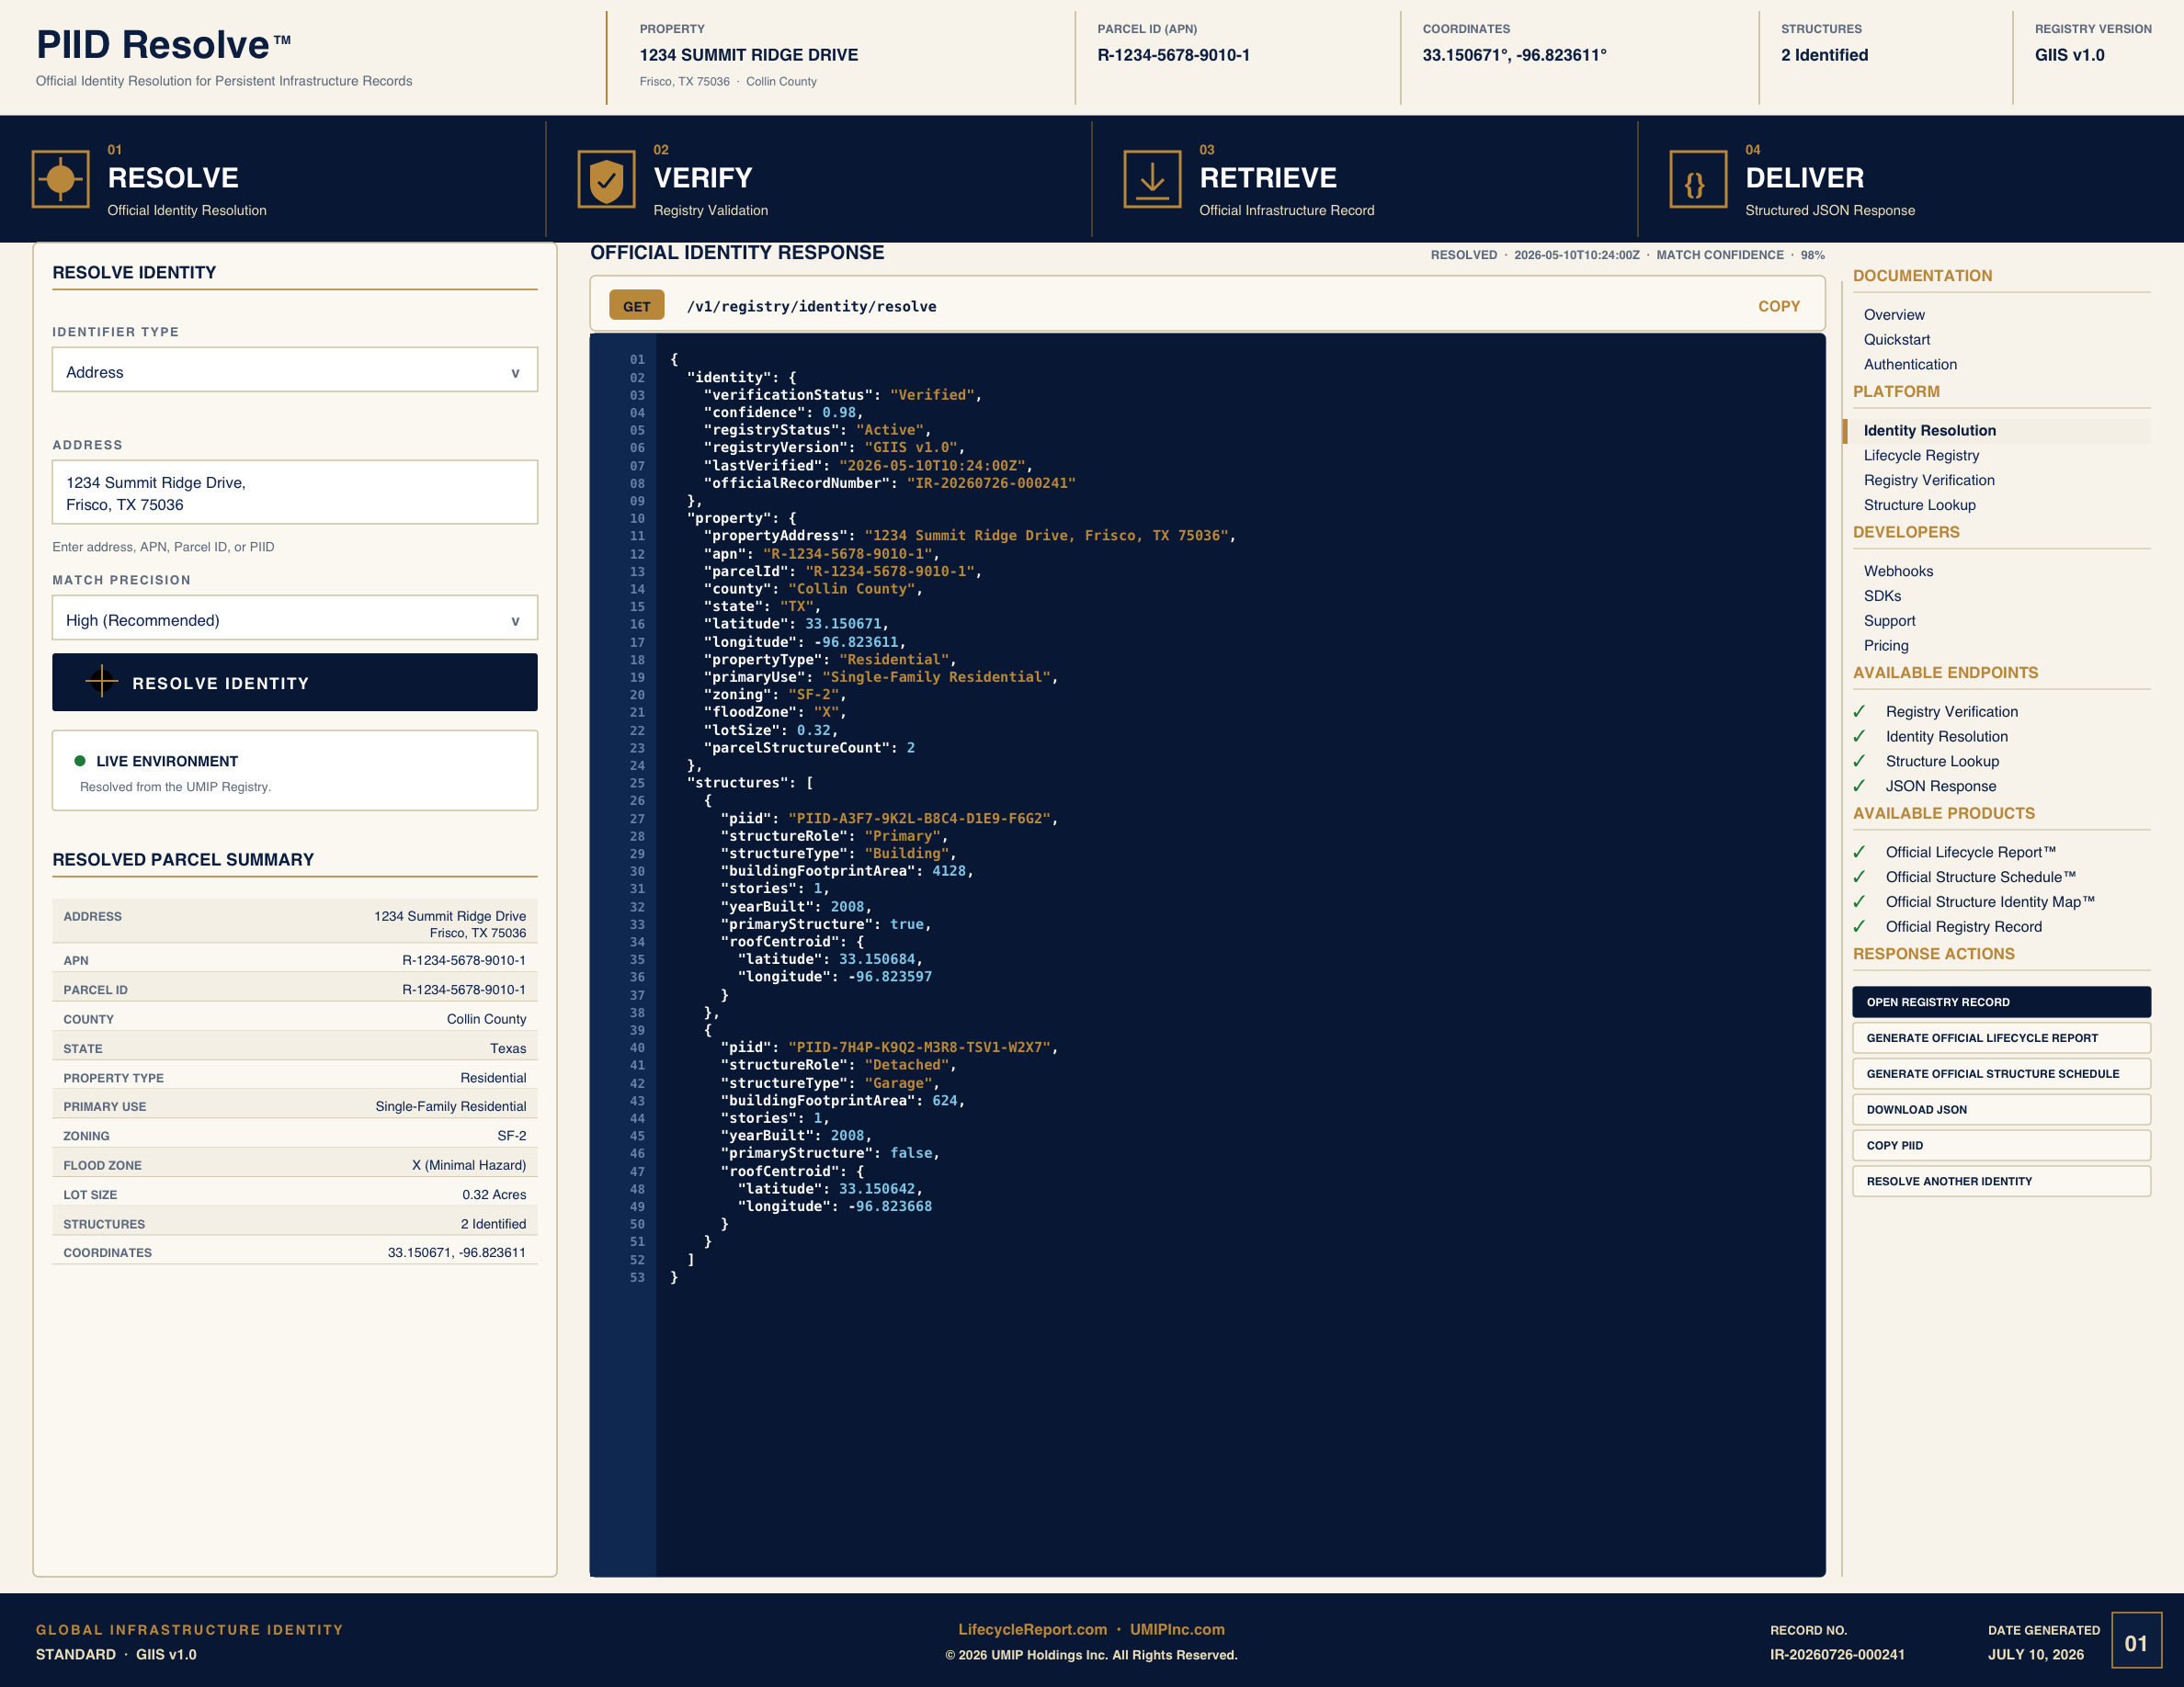Open the Match Precision dropdown
Screen dimensions: 2184x1687
pos(295,618)
